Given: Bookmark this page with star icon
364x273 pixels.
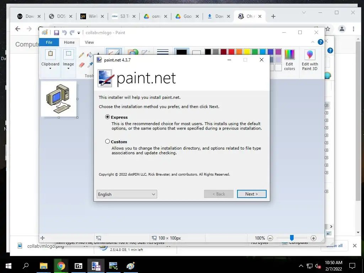Looking at the screenshot, I should click(328, 29).
